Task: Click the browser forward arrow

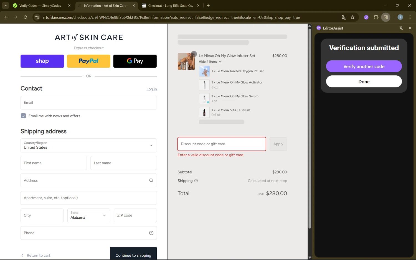Action: coord(16,17)
